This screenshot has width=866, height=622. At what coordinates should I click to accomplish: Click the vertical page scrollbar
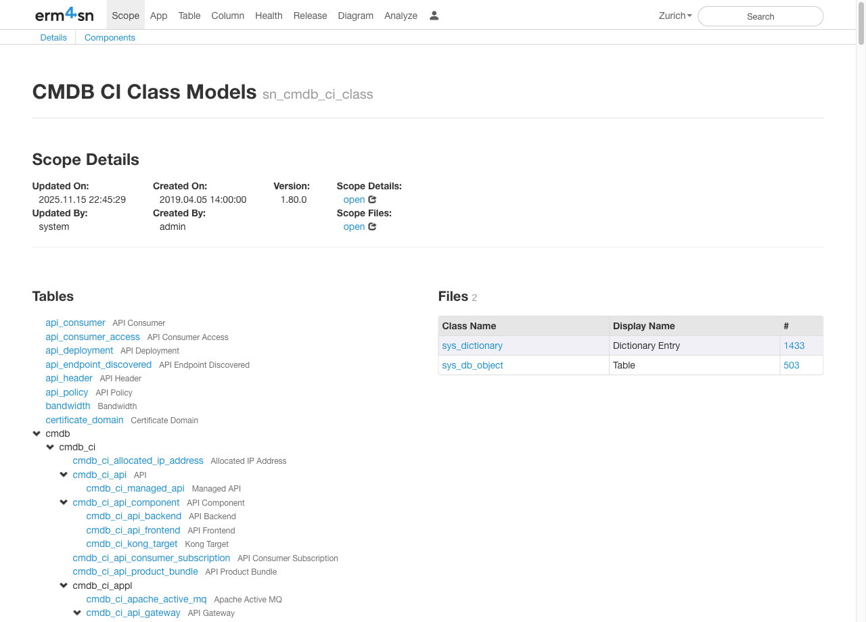(861, 270)
